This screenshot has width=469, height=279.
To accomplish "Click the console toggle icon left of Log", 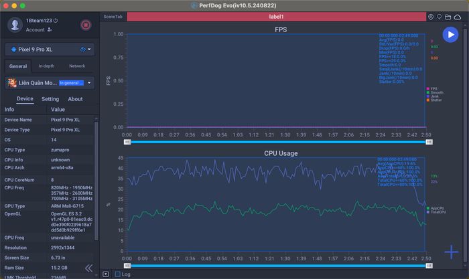I will click(x=106, y=274).
